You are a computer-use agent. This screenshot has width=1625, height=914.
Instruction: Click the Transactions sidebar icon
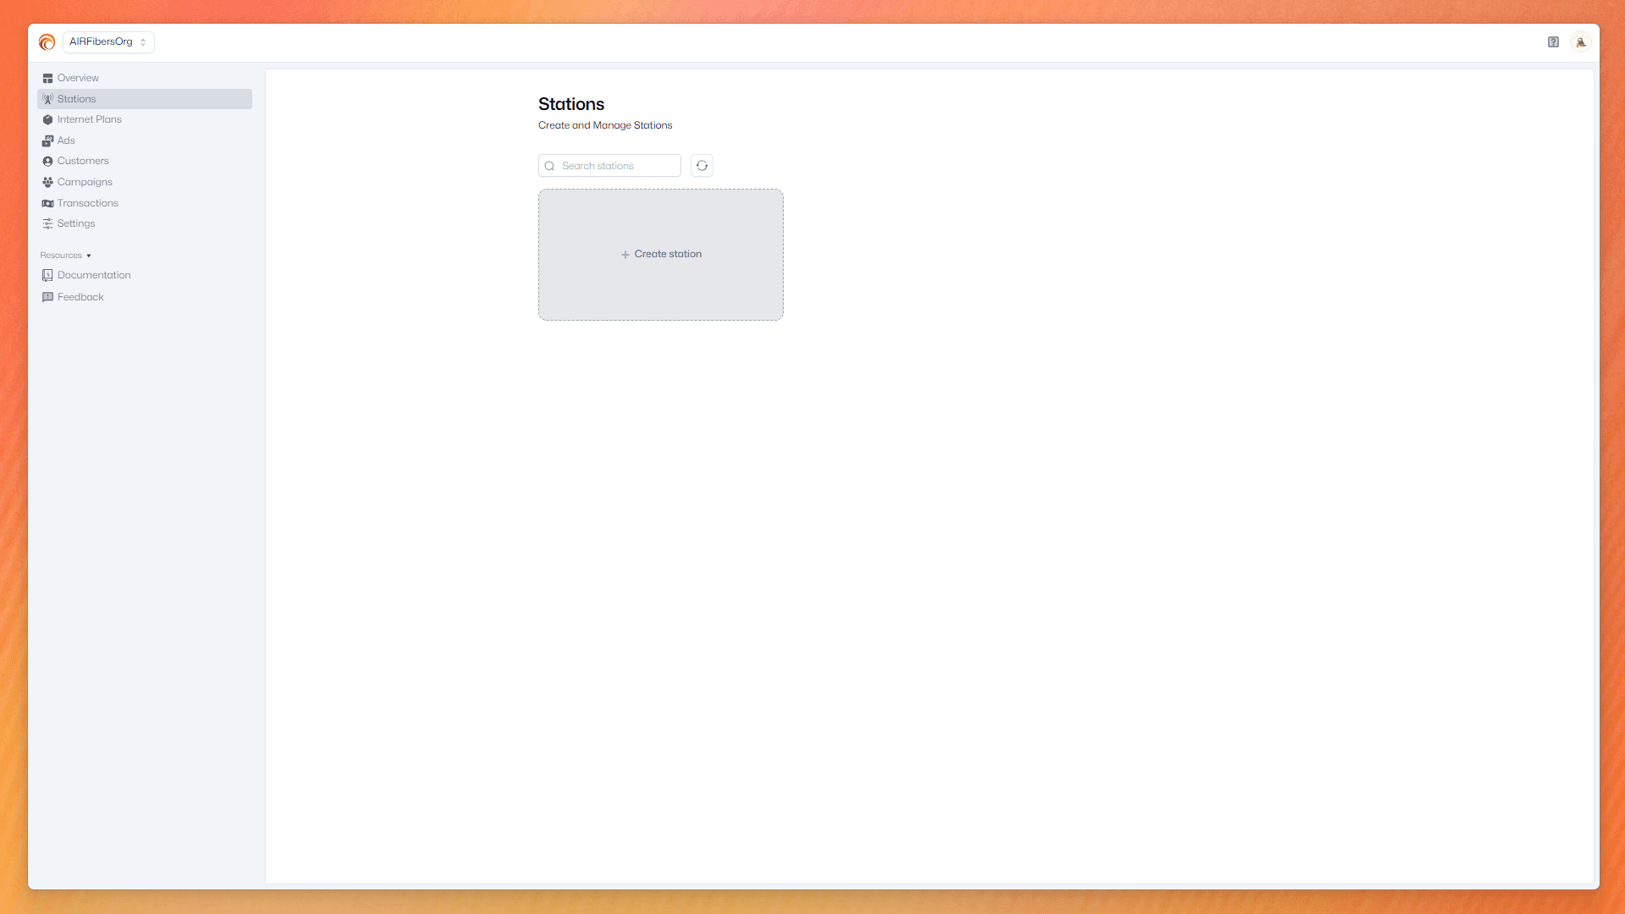pos(47,203)
